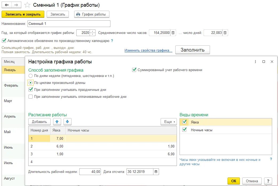Click night hours cell 6,00 in day 3
278x186 pixels.
click(x=121, y=154)
